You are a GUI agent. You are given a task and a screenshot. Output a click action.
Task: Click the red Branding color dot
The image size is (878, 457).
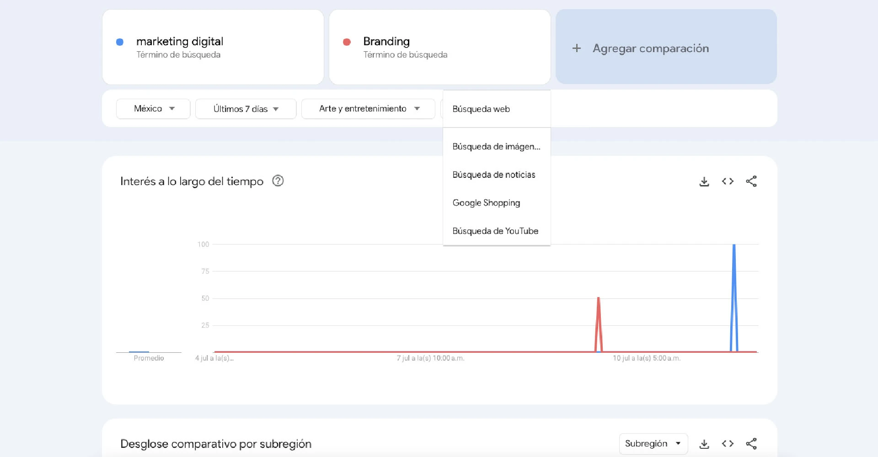(x=347, y=42)
